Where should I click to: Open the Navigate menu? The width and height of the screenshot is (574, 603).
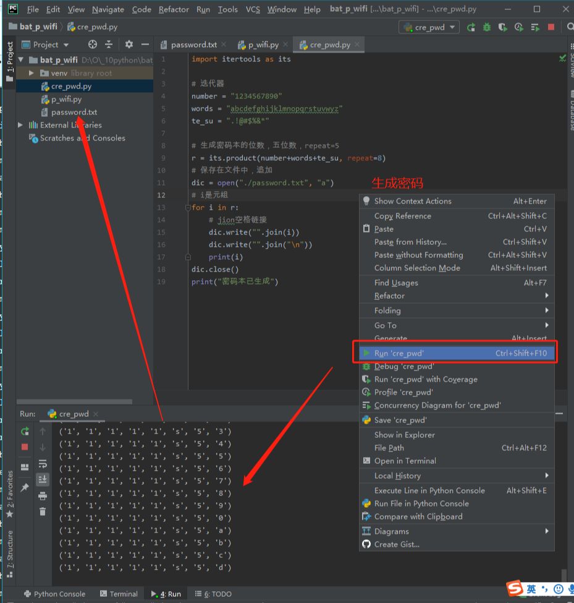coord(108,9)
